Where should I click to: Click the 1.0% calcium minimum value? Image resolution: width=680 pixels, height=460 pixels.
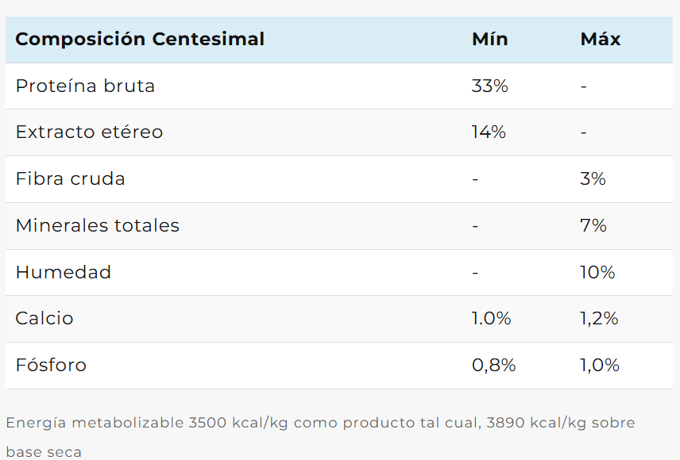pos(491,318)
